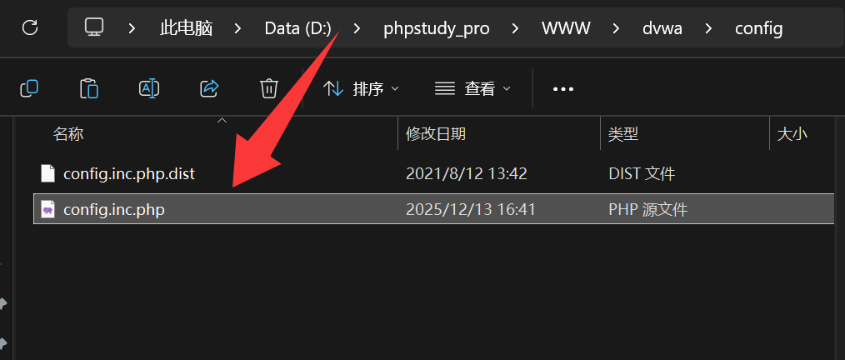Click the Copy icon in the toolbar
The width and height of the screenshot is (845, 360).
point(29,88)
